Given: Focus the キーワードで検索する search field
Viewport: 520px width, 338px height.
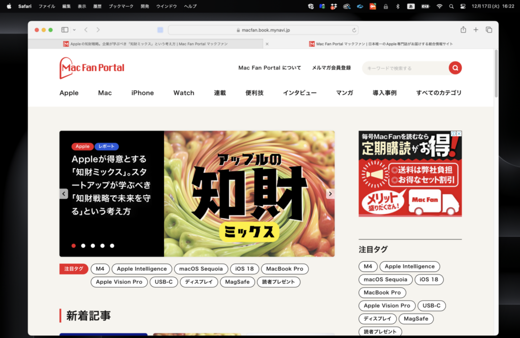Looking at the screenshot, I should point(405,68).
